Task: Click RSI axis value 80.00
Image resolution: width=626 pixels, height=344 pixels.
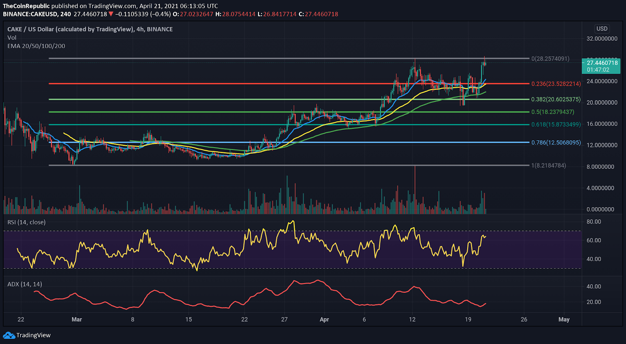Action: click(594, 222)
